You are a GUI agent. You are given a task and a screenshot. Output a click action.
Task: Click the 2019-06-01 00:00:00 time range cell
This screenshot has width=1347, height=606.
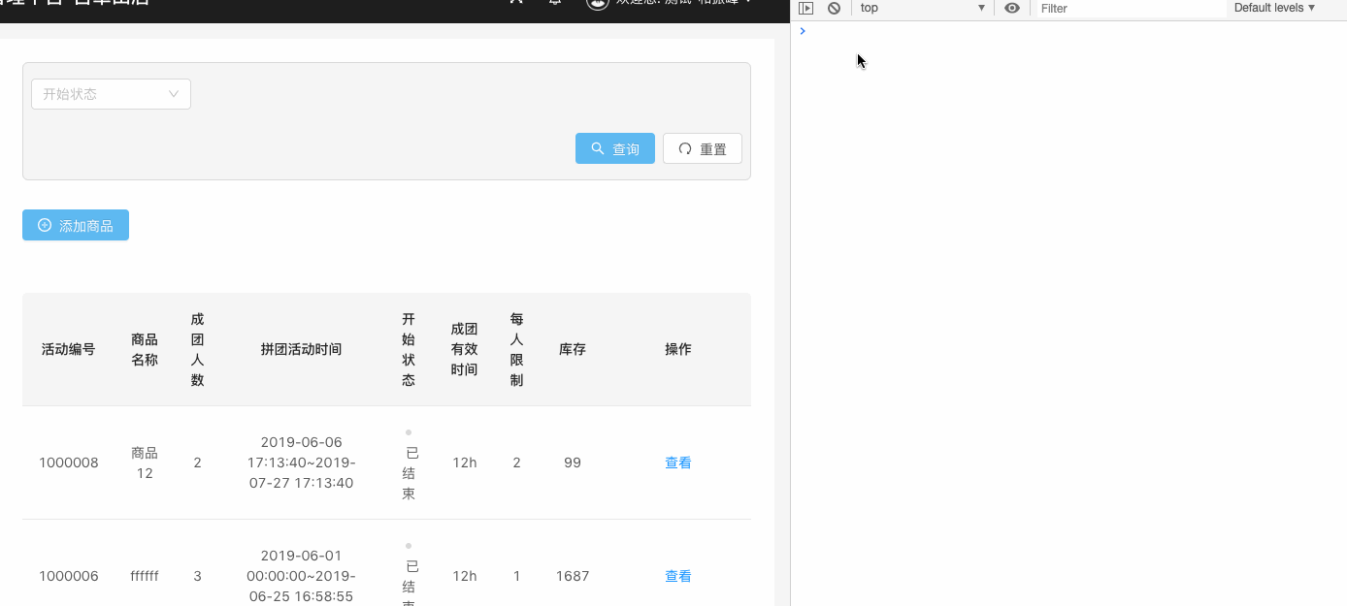(301, 576)
